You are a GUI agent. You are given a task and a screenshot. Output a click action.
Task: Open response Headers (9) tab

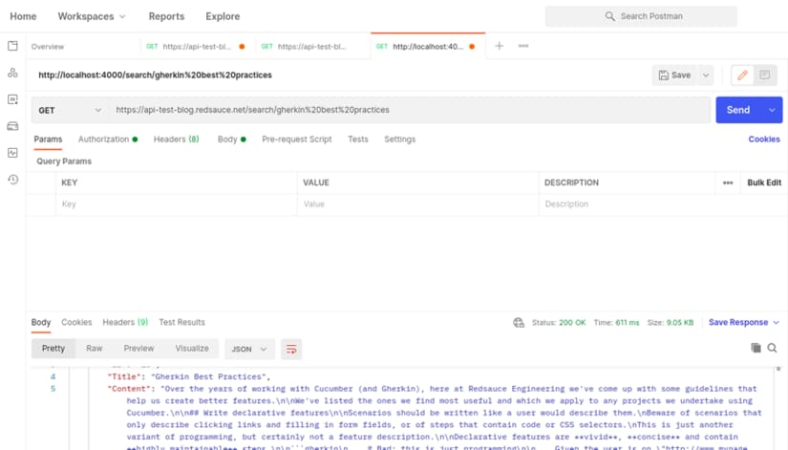[125, 322]
